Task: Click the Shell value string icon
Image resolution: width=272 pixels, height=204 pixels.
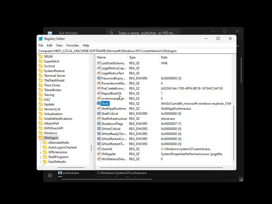Action: 99,103
